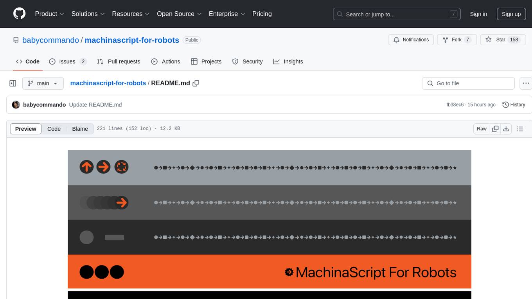Expand the Enterprise menu
Image resolution: width=532 pixels, height=299 pixels.
tap(227, 14)
